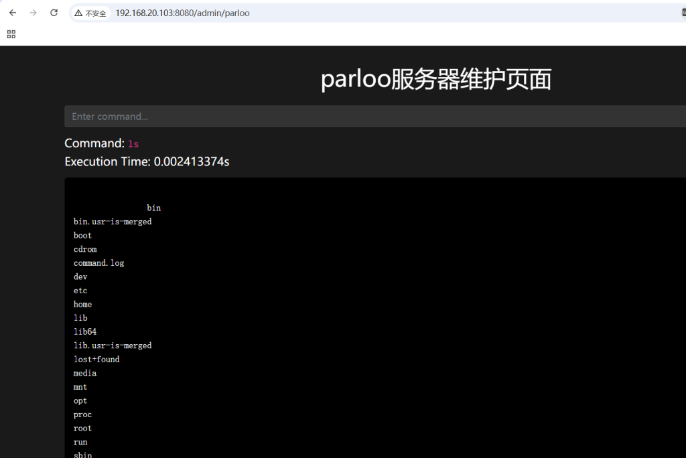This screenshot has height=458, width=686.
Task: Click the browser forward arrow
Action: tap(33, 13)
